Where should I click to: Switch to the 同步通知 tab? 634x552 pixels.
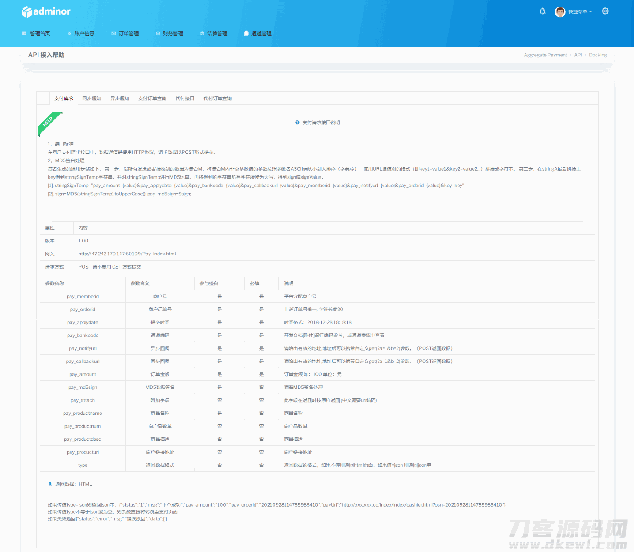coord(92,98)
